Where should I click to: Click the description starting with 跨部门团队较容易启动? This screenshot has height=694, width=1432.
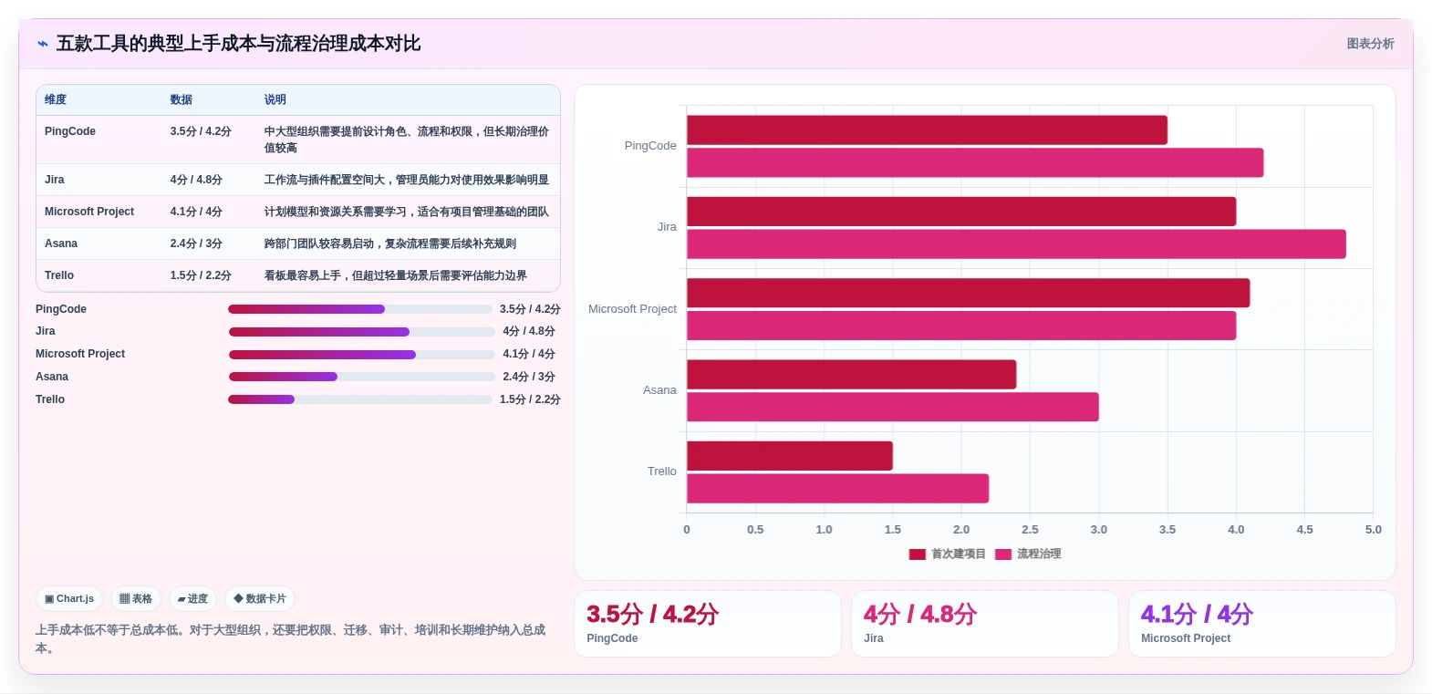pyautogui.click(x=390, y=243)
